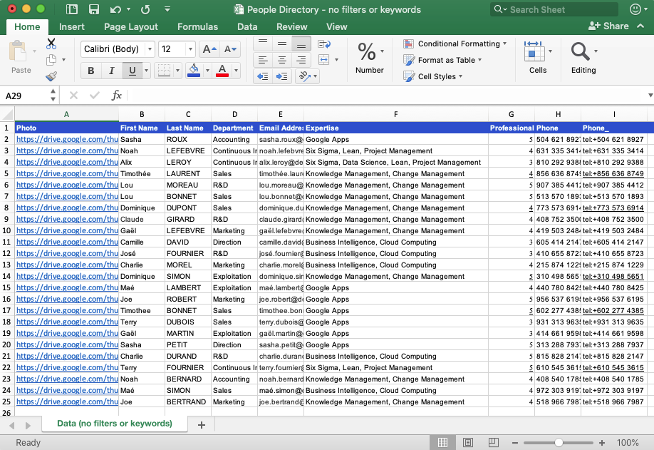Open the sidebar layout icon in title bar
This screenshot has height=450, width=654.
(72, 9)
